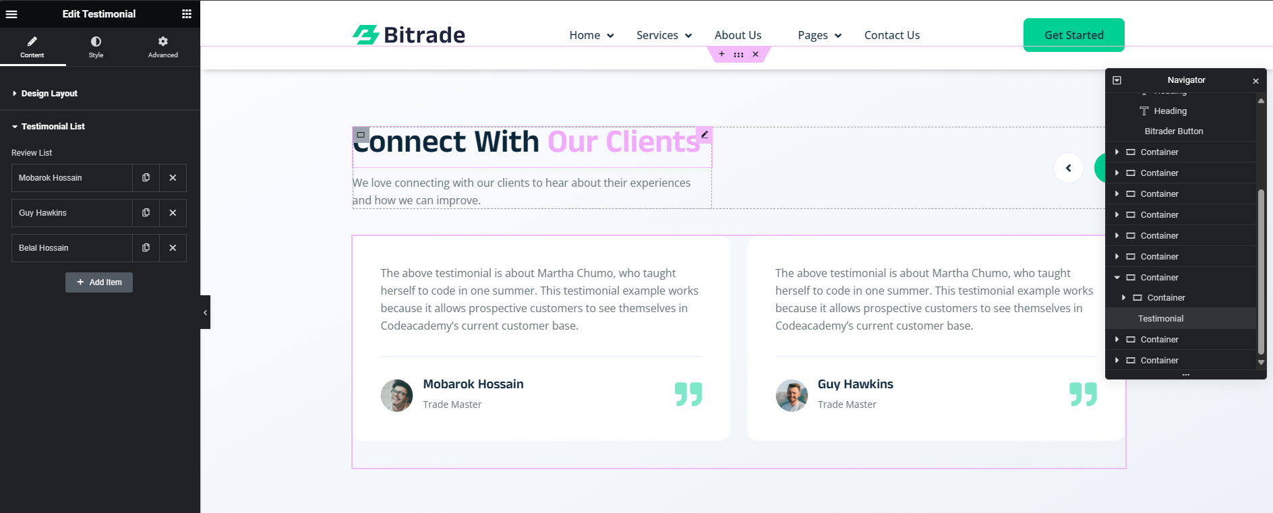Screen dimensions: 1273x513
Task: Switch to the Advanced tab
Action: point(162,47)
